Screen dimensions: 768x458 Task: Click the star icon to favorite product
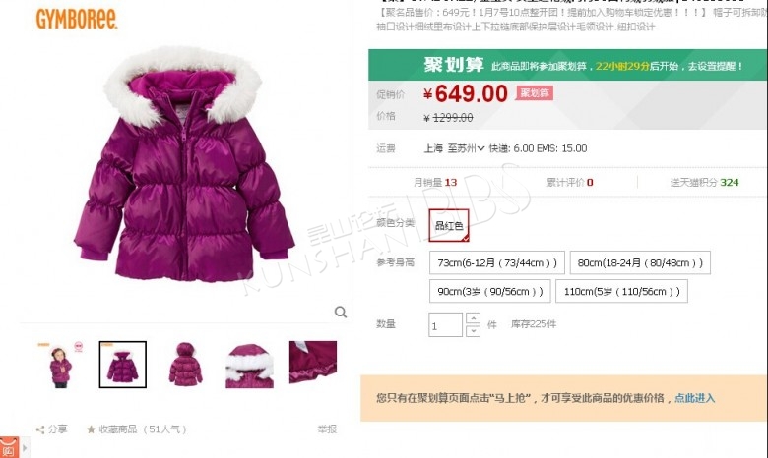coord(91,429)
